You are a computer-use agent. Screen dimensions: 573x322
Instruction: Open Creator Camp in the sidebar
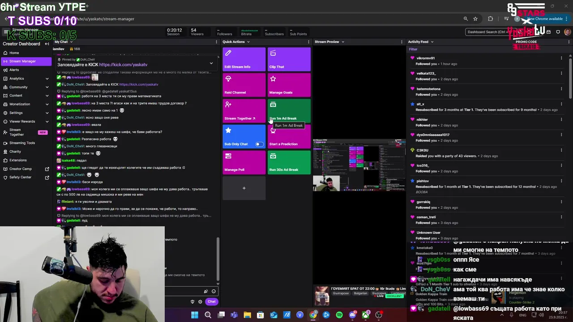[26, 169]
